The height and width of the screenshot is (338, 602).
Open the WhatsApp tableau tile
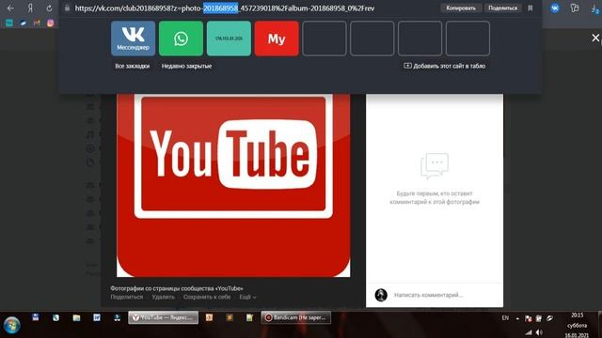[181, 38]
